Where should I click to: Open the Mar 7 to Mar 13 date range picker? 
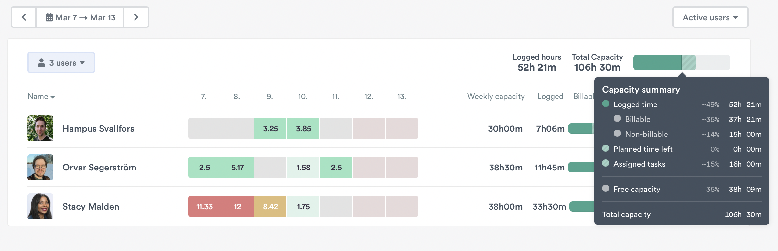[80, 17]
